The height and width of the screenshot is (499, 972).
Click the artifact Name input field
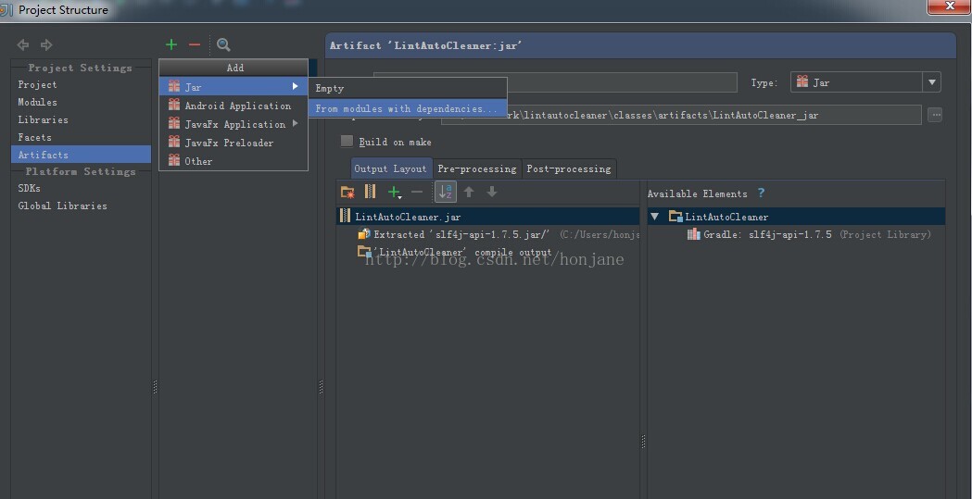pyautogui.click(x=623, y=82)
